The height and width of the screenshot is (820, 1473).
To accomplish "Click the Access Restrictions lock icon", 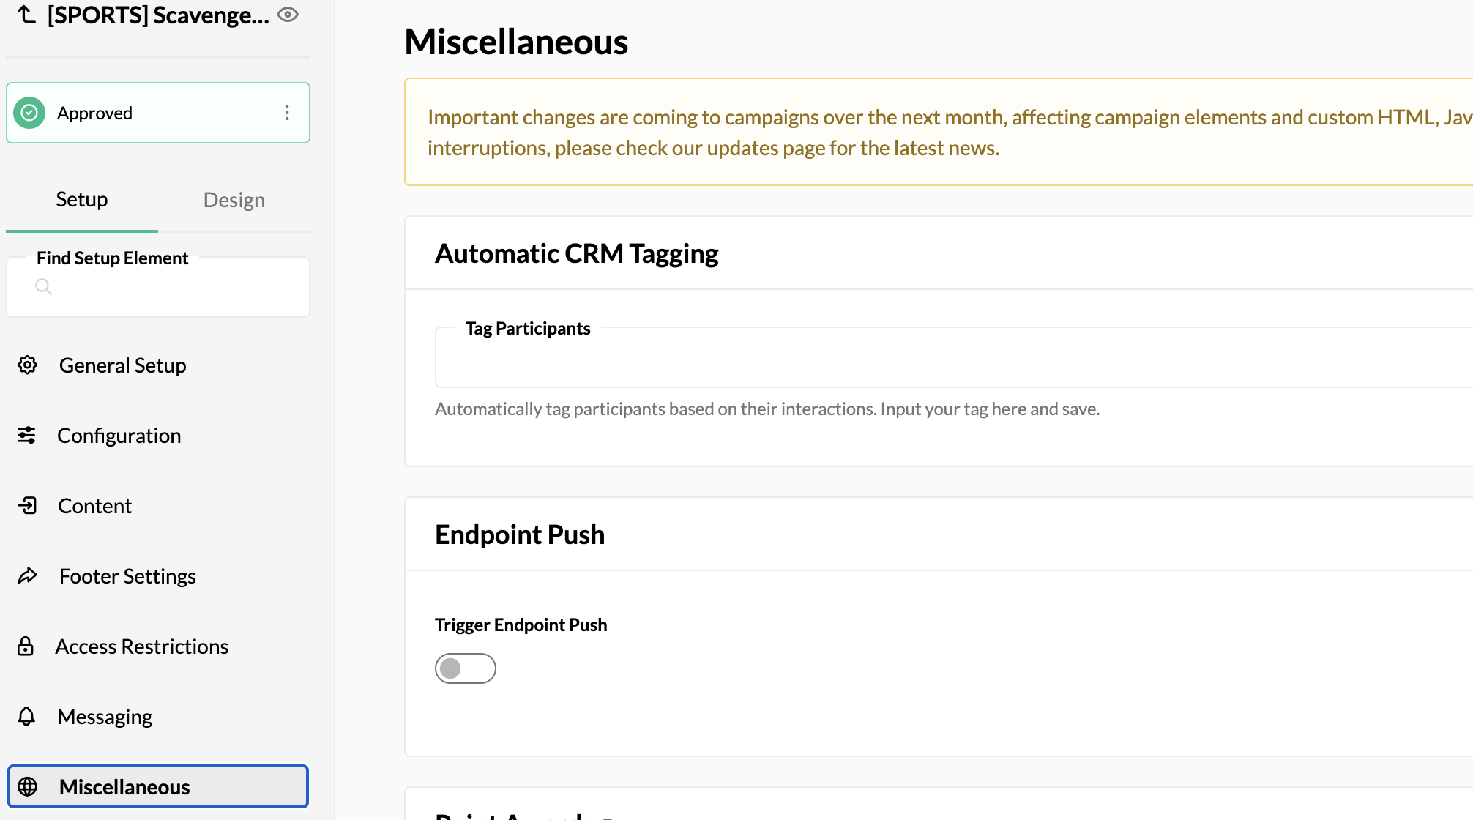I will tap(26, 646).
